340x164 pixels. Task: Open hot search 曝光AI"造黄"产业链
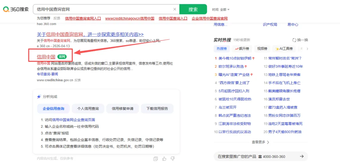[234, 75]
